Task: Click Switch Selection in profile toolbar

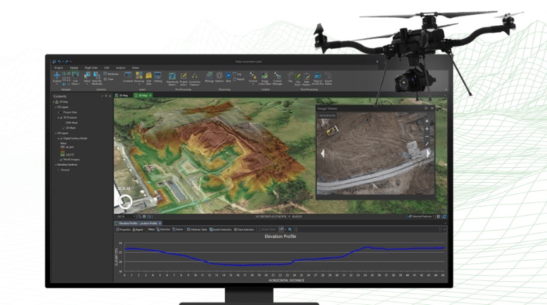Action: tap(220, 229)
